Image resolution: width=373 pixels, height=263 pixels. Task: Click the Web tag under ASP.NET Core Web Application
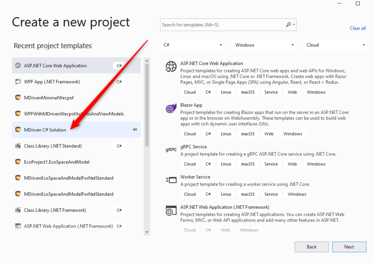pos(292,92)
